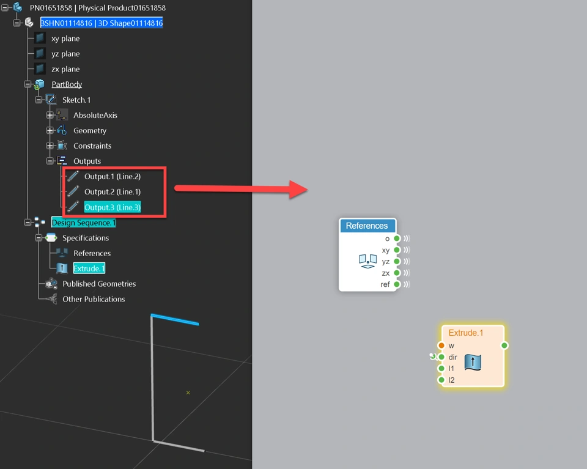Screen dimensions: 587x469
Task: Click the Physical Product icon at tree root
Action: coord(18,7)
